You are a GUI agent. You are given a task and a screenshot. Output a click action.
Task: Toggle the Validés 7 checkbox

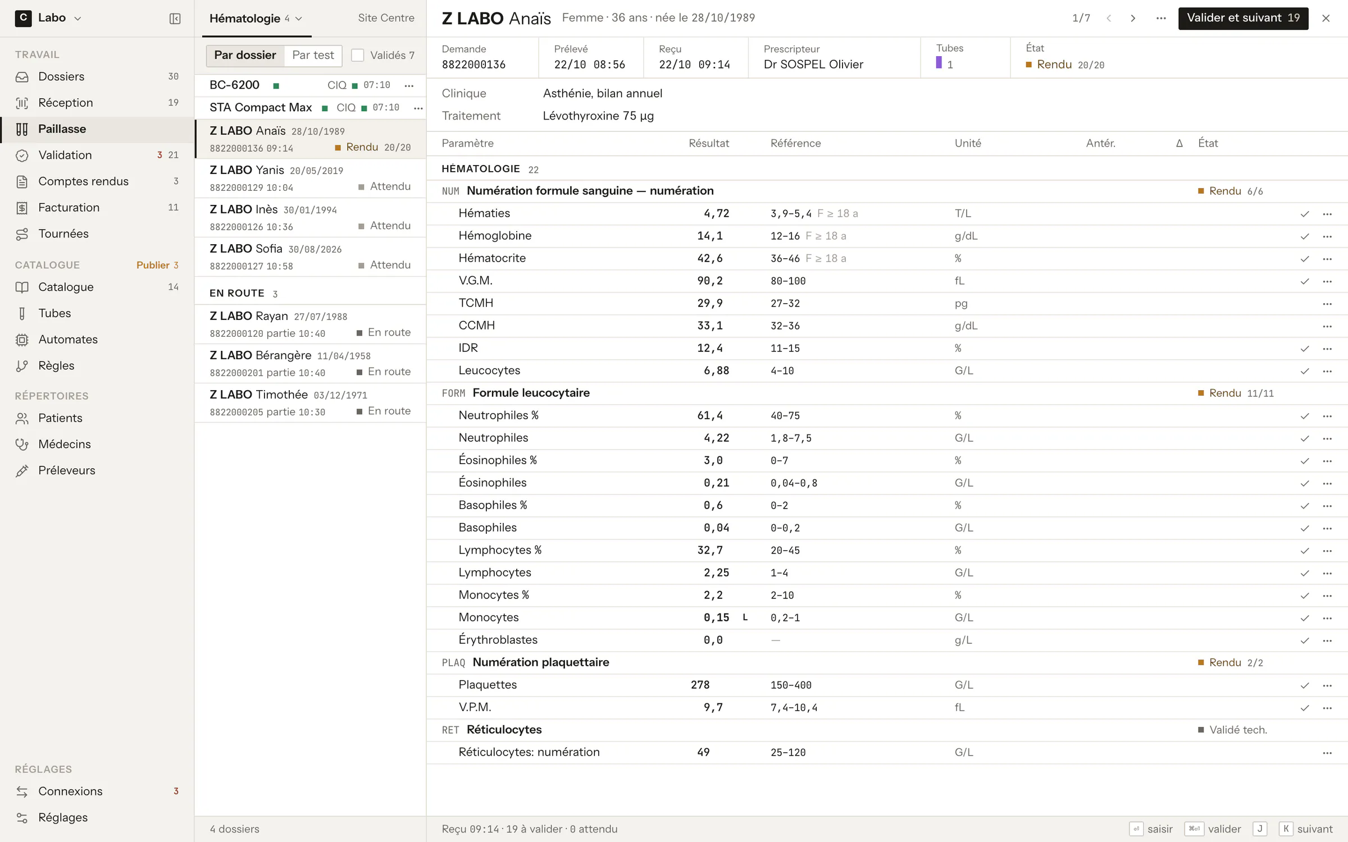click(x=357, y=55)
